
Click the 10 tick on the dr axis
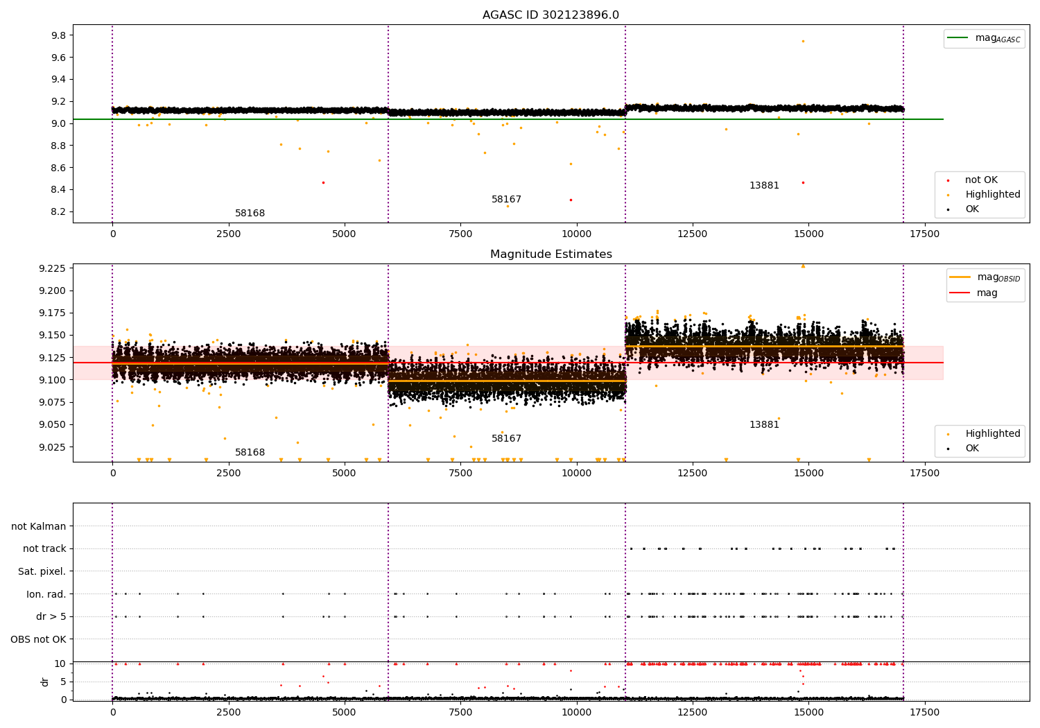(x=60, y=664)
